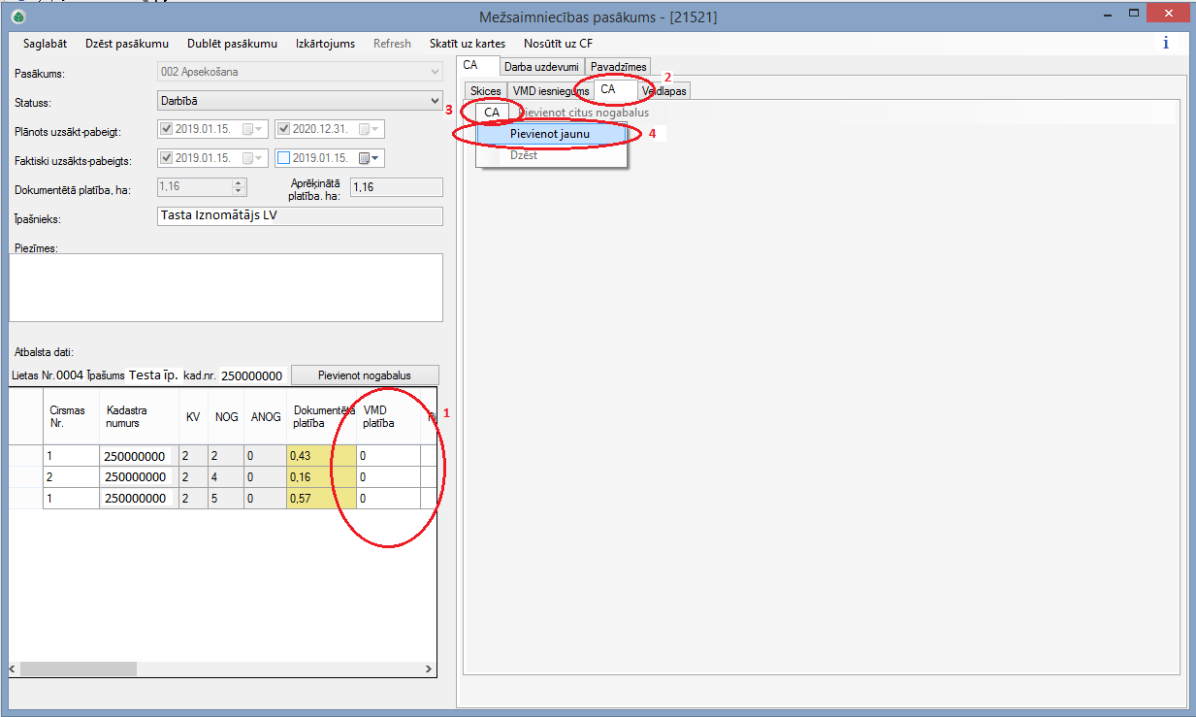Viewport: 1196px width, 717px height.
Task: Toggle the Faktiski uzsākts date checkbox
Action: point(166,158)
